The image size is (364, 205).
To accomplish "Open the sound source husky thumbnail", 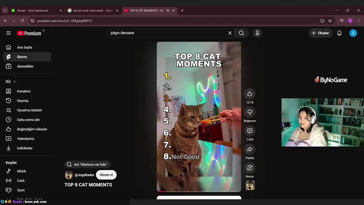I will [x=250, y=185].
